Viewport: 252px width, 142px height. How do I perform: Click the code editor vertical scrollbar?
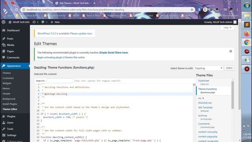click(x=194, y=85)
